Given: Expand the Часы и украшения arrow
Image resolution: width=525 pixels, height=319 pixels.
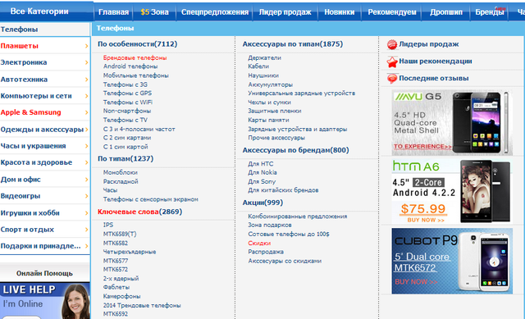Looking at the screenshot, I should click(86, 146).
